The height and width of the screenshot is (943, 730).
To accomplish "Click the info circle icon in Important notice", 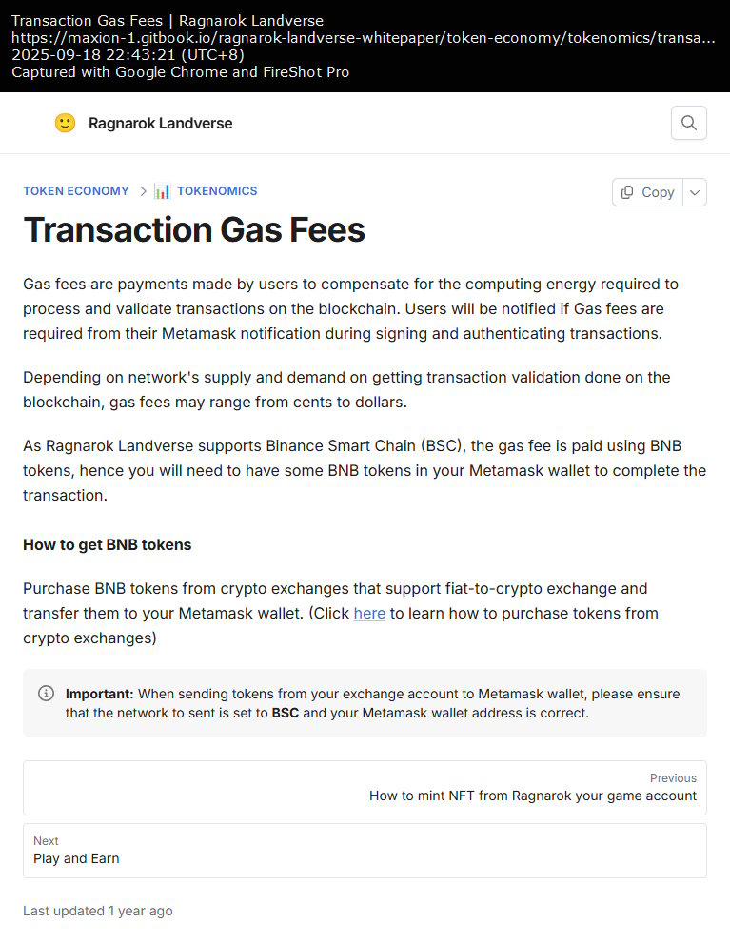I will [46, 694].
